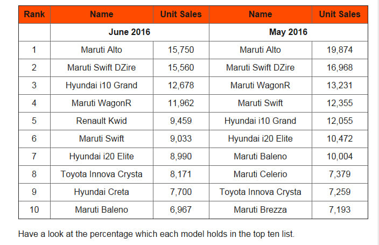This screenshot has height=245, width=379.
Task: Click the first Unit Sales header
Action: click(x=181, y=15)
